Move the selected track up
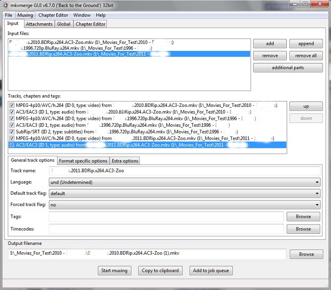The image size is (331, 290). click(x=306, y=106)
